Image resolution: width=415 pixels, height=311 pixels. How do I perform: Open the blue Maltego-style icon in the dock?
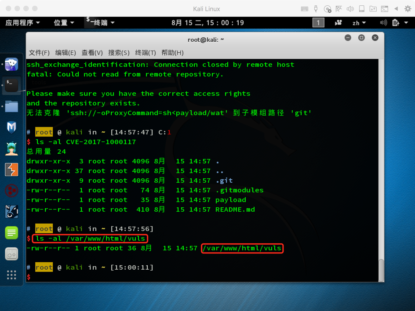11,212
